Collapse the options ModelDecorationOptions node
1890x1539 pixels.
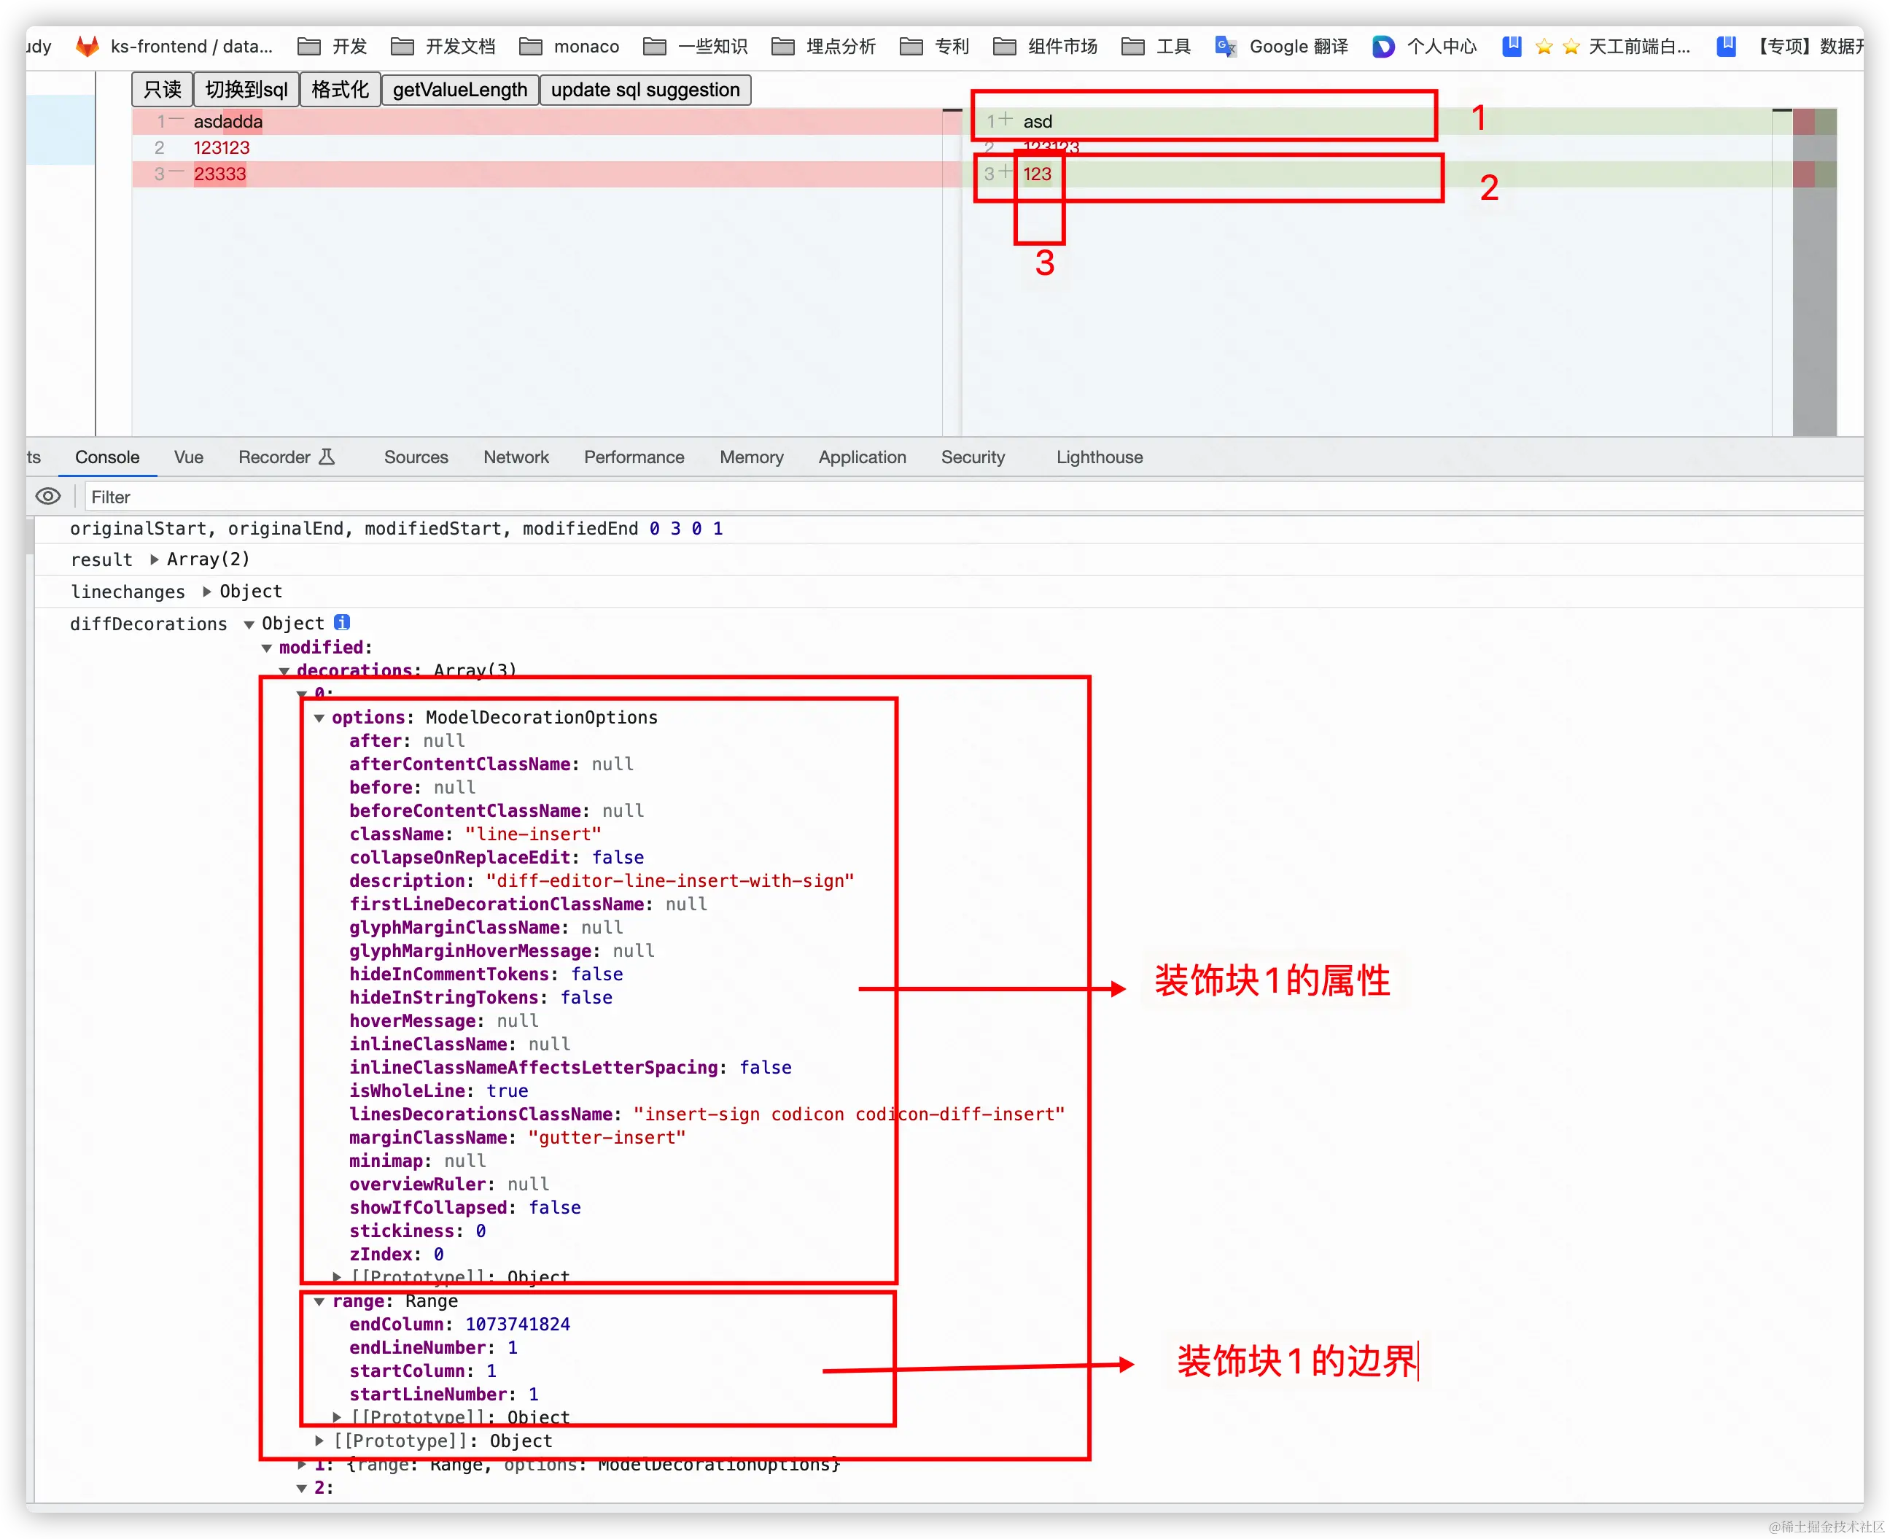319,718
